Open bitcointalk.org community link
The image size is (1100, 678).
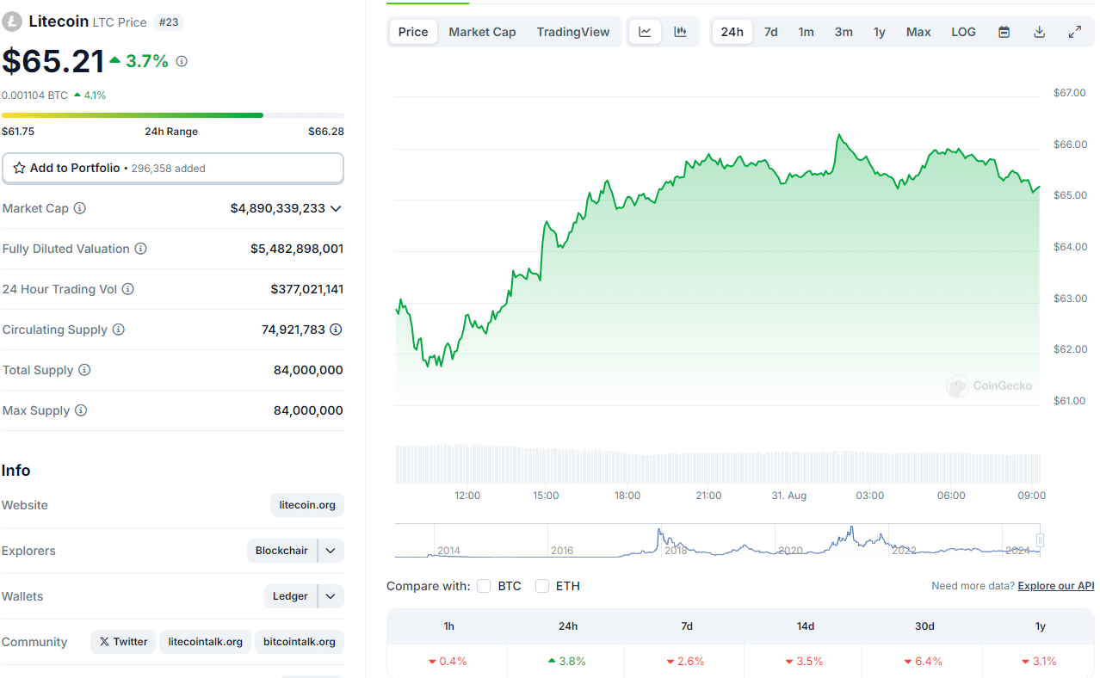tap(300, 642)
